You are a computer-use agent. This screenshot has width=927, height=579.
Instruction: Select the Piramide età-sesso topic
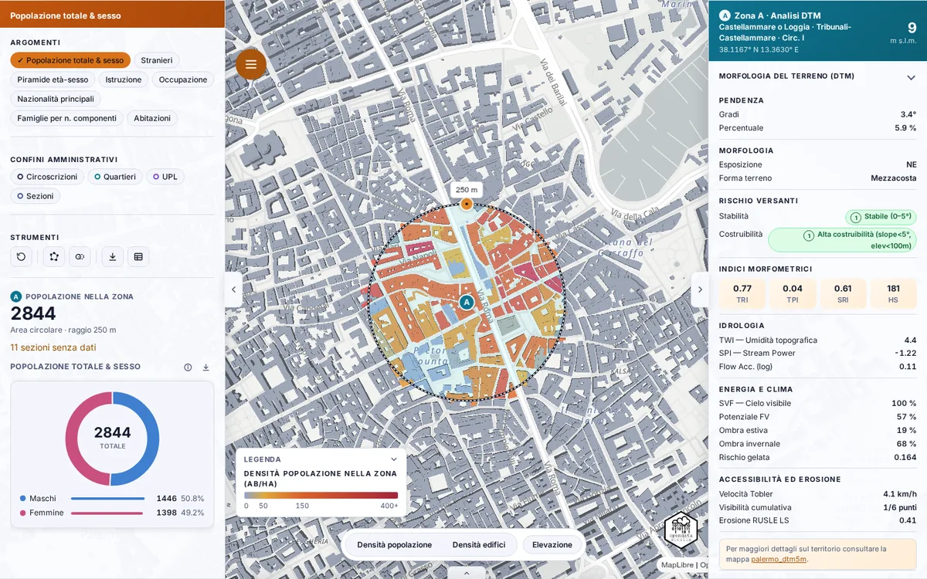(53, 80)
